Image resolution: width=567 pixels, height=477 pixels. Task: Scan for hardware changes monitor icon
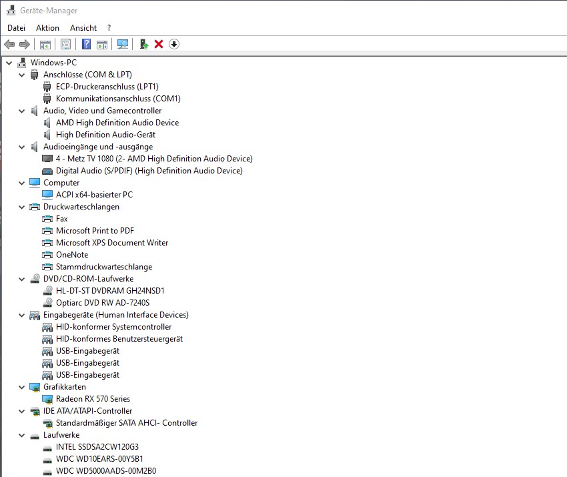coord(123,45)
